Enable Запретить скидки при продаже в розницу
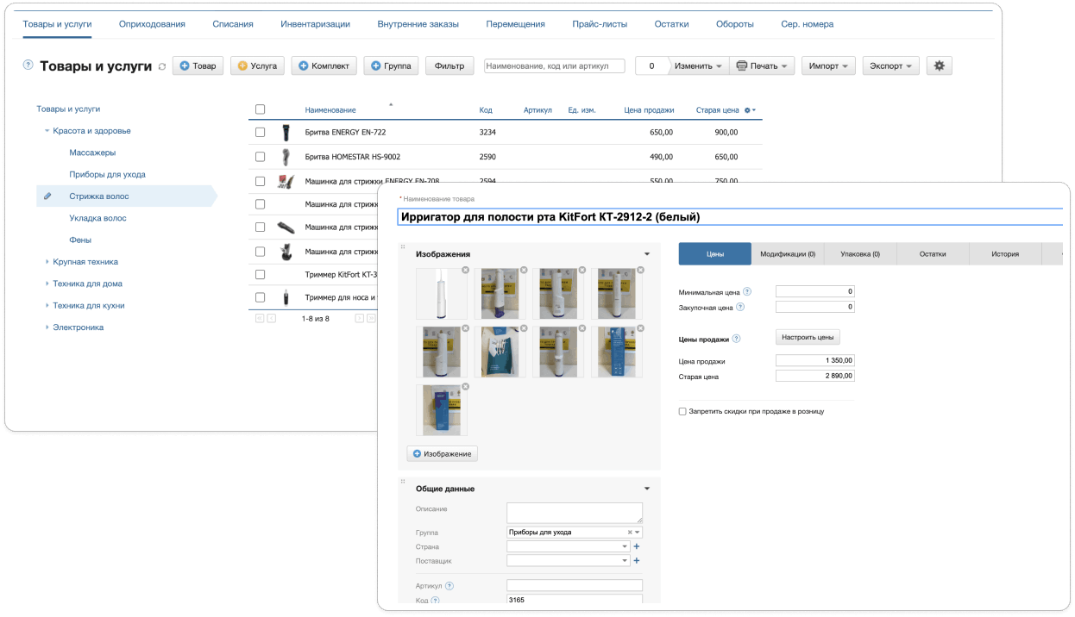The width and height of the screenshot is (1075, 617). (x=683, y=412)
